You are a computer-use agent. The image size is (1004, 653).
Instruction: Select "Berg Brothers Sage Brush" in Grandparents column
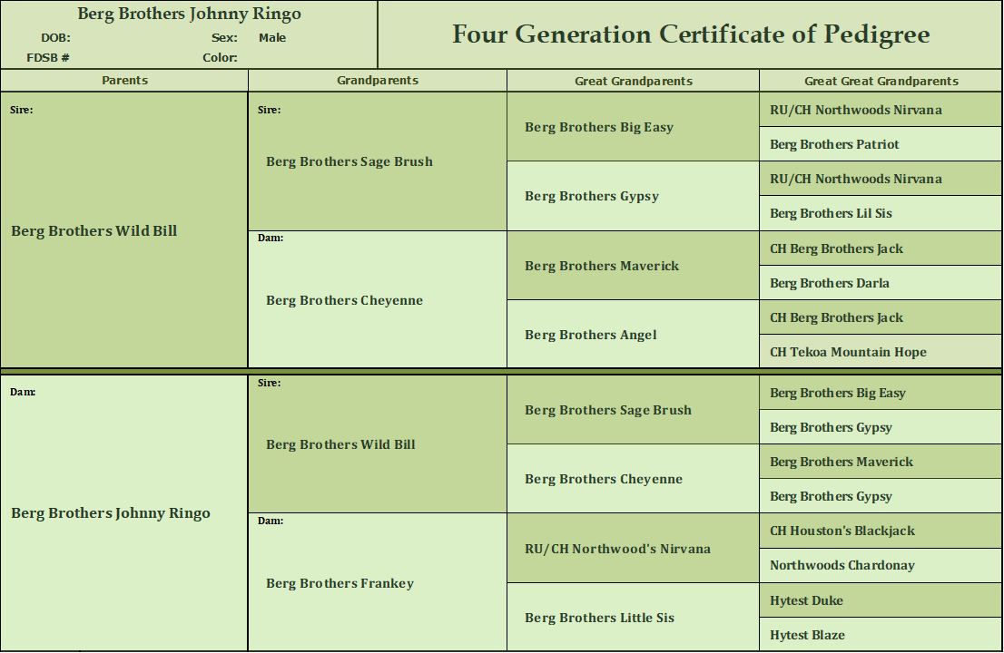(x=349, y=161)
